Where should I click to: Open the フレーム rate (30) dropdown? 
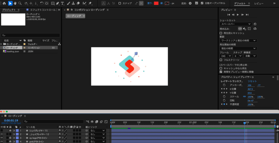pyautogui.click(x=226, y=56)
